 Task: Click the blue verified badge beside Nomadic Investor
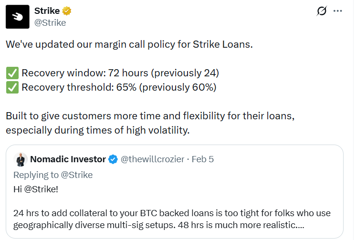113,159
